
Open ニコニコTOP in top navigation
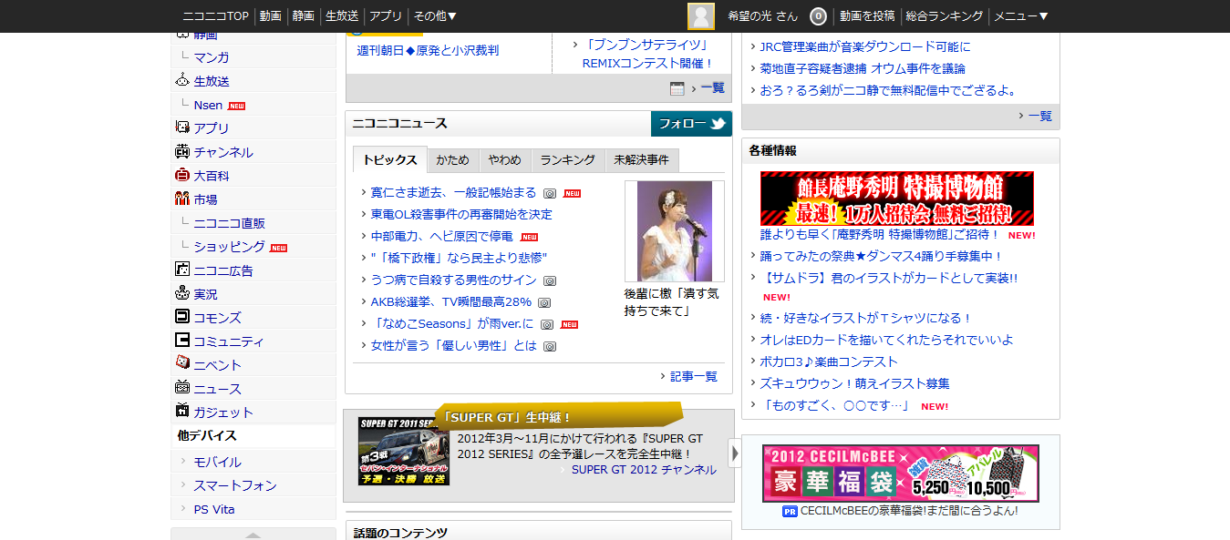pyautogui.click(x=215, y=16)
